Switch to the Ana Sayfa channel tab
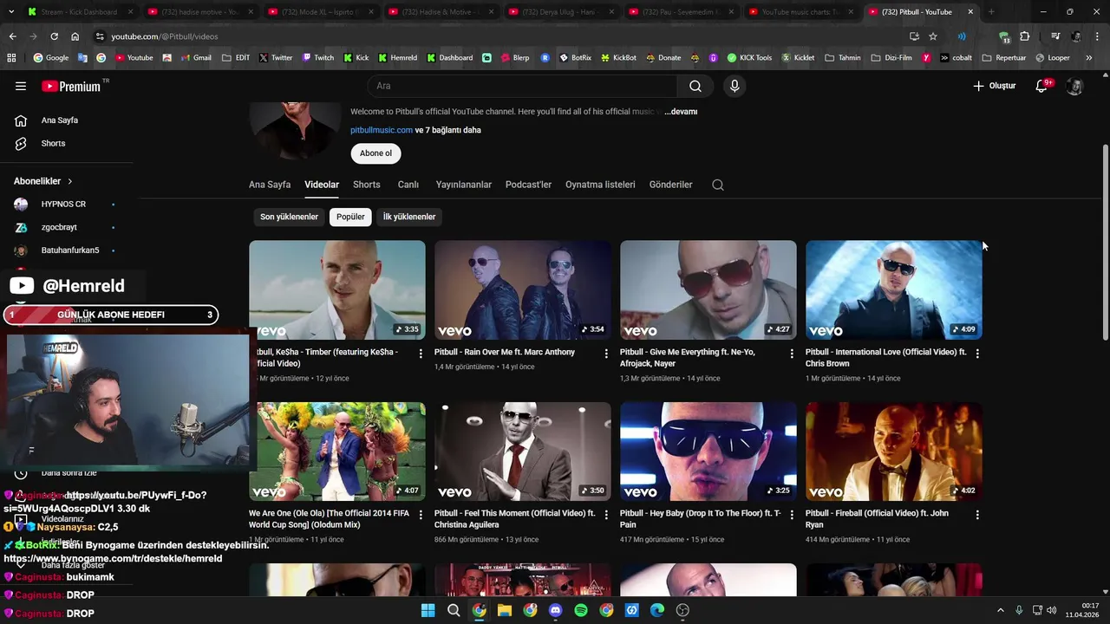1110x624 pixels. pyautogui.click(x=270, y=185)
